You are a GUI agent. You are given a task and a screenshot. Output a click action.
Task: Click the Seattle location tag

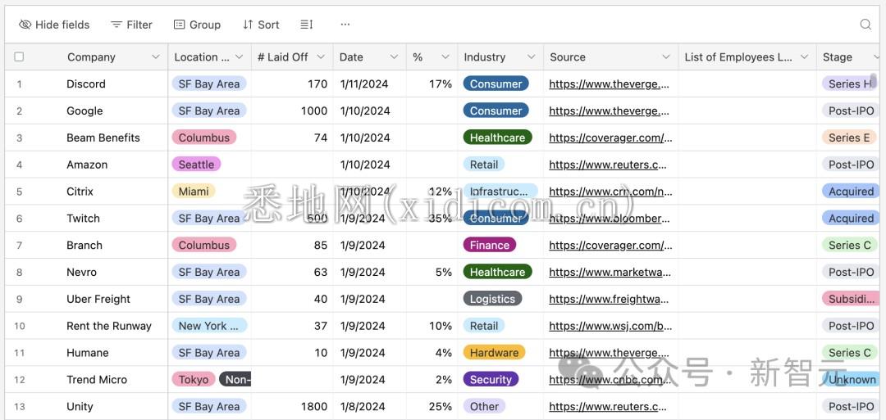196,165
